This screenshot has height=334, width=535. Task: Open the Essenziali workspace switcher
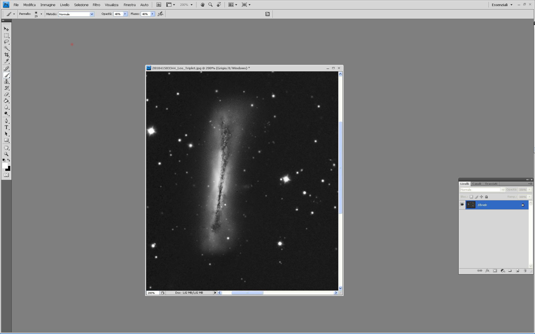coord(502,5)
